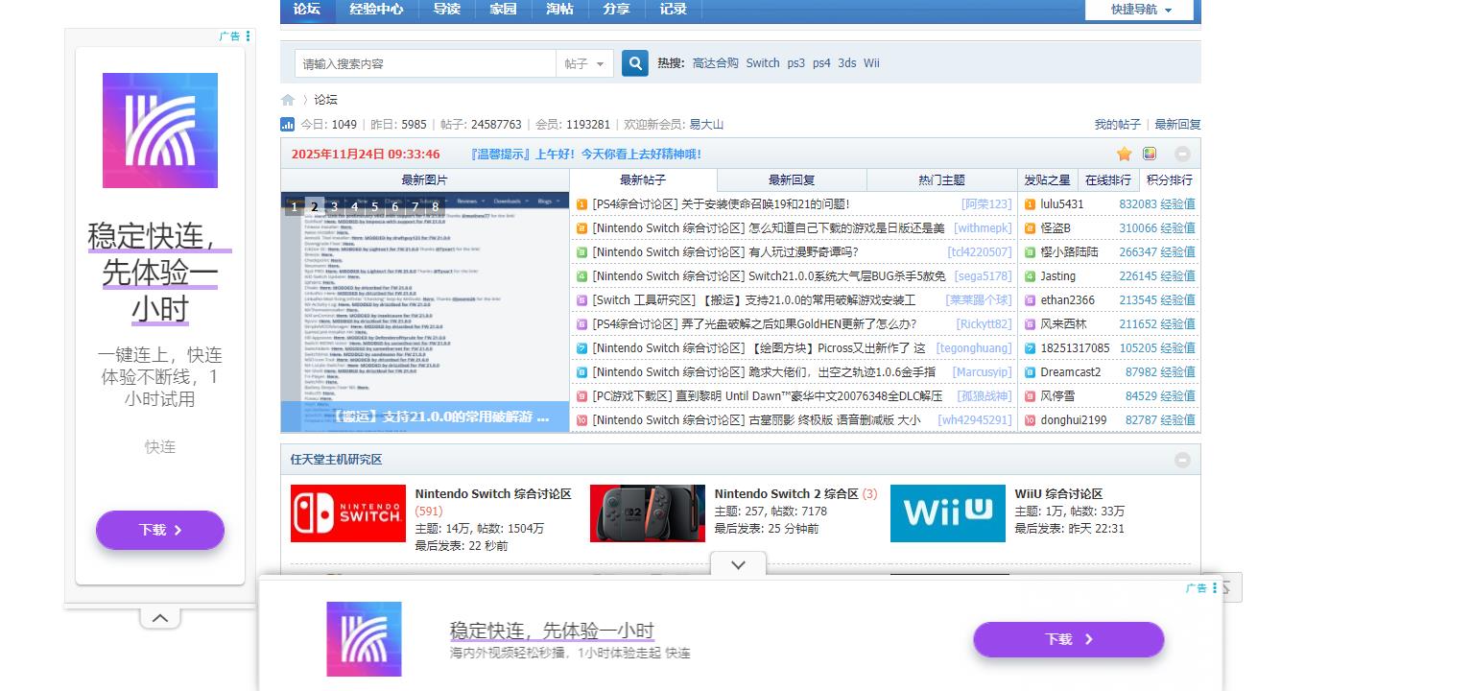The width and height of the screenshot is (1471, 691).
Task: Click the scroll-to-top arrow at bottom left
Action: point(159,618)
